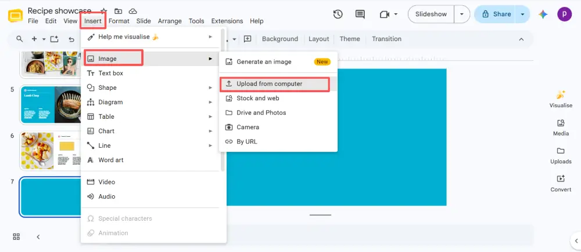
Task: Open the Gemini sparkle icon
Action: coord(543,14)
